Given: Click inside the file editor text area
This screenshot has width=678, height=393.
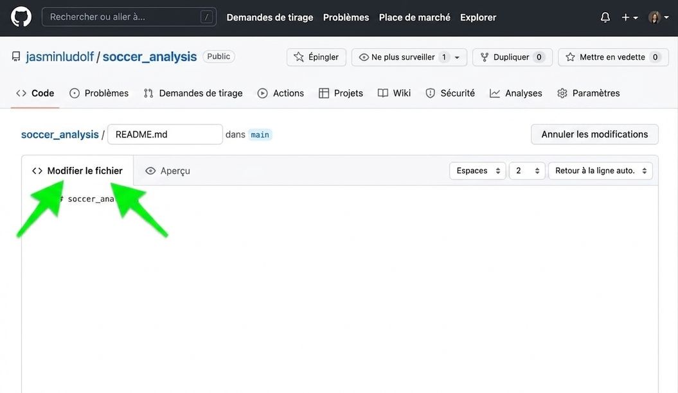Looking at the screenshot, I should pos(340,290).
